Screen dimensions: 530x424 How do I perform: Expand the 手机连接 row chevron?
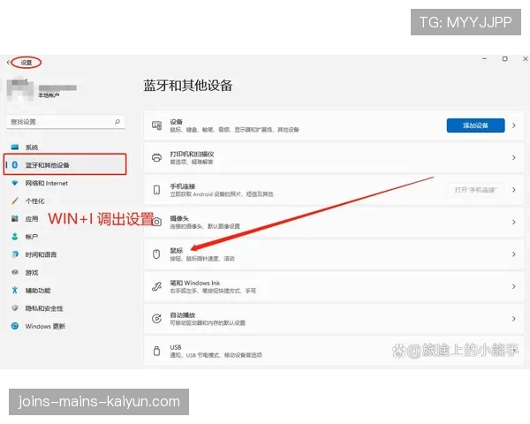514,190
